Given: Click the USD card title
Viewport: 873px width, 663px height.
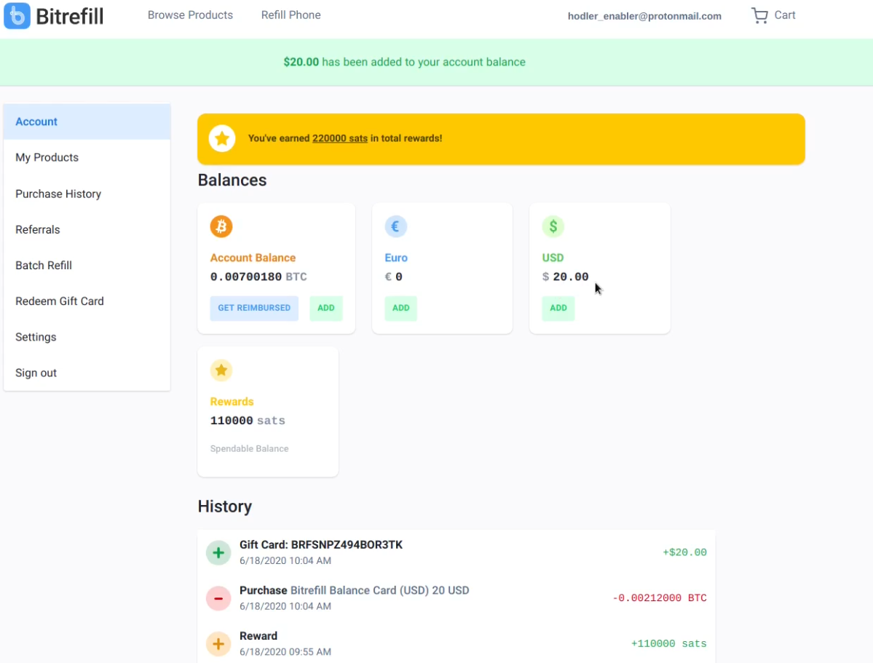Looking at the screenshot, I should click(x=553, y=258).
